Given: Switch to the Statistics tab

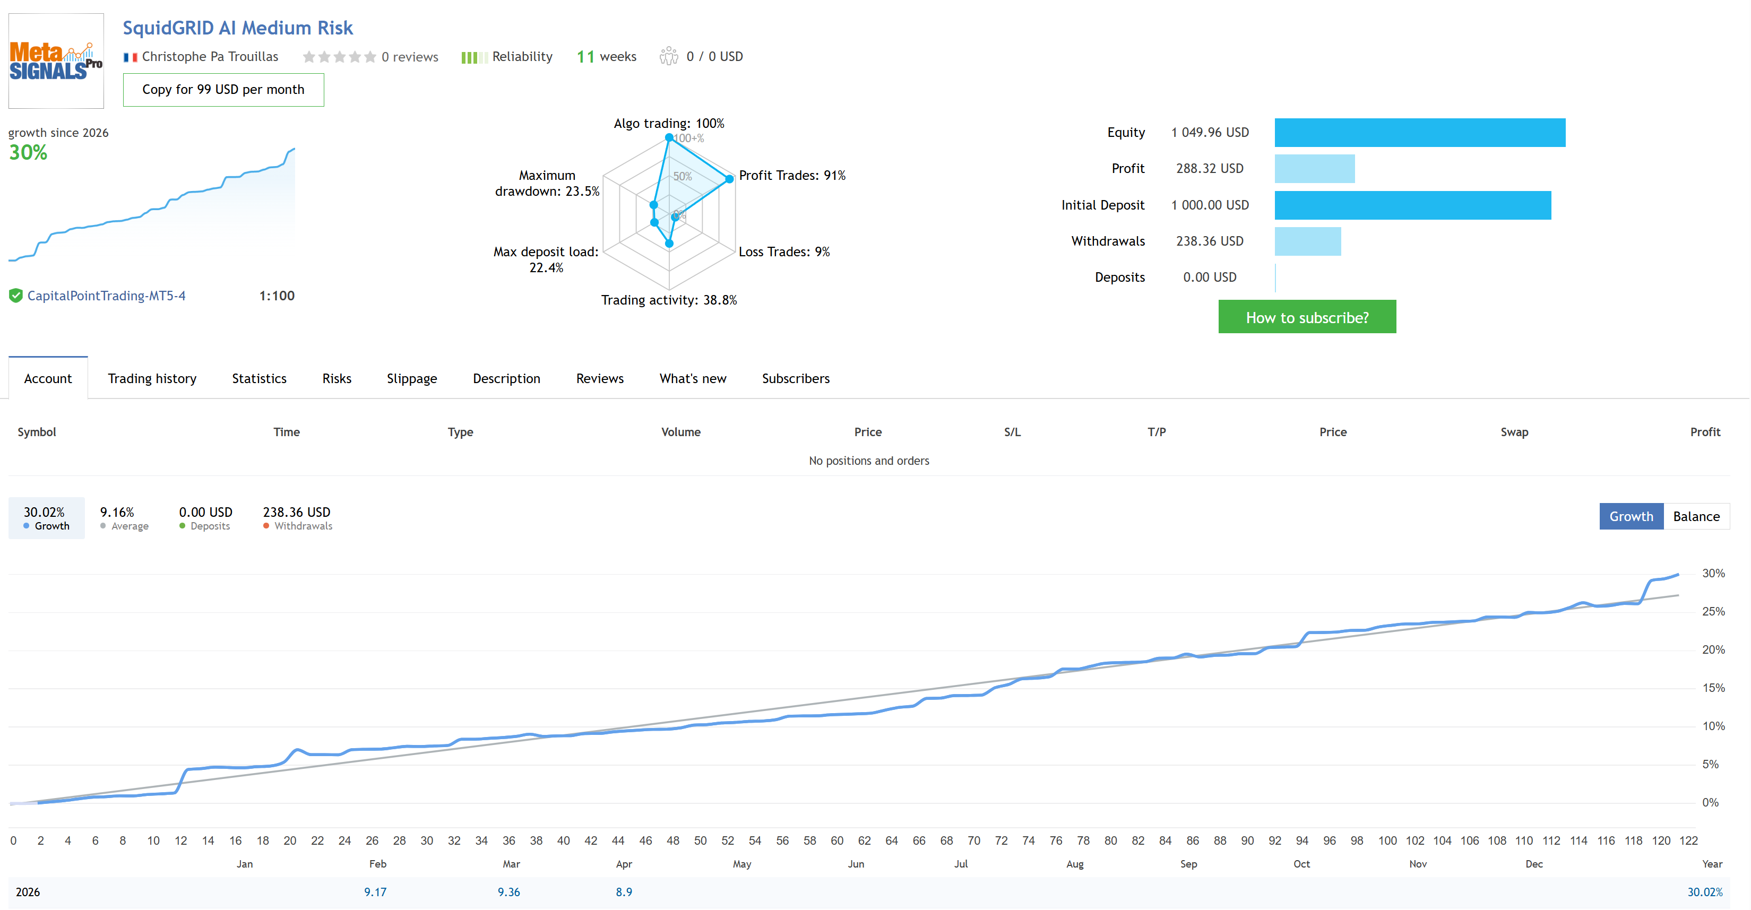Looking at the screenshot, I should 259,378.
